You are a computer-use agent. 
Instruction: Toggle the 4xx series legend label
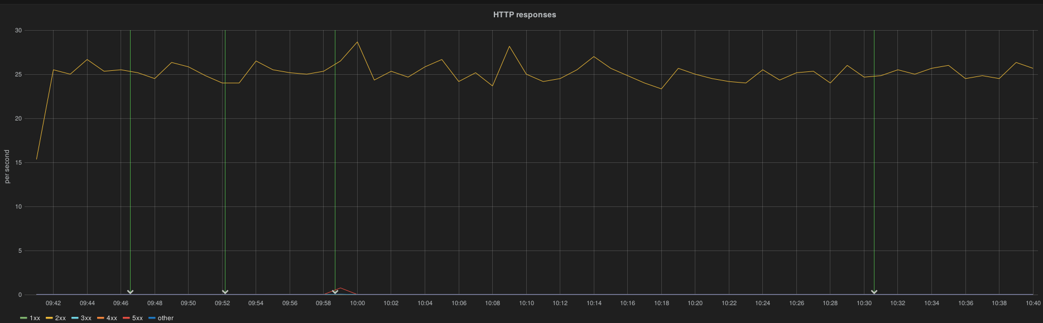(112, 318)
